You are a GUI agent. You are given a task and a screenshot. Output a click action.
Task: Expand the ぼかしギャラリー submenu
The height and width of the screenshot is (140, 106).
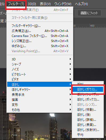(x=40, y=89)
